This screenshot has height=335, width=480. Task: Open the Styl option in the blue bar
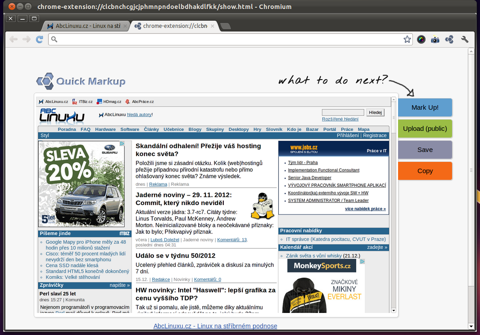tap(45, 135)
